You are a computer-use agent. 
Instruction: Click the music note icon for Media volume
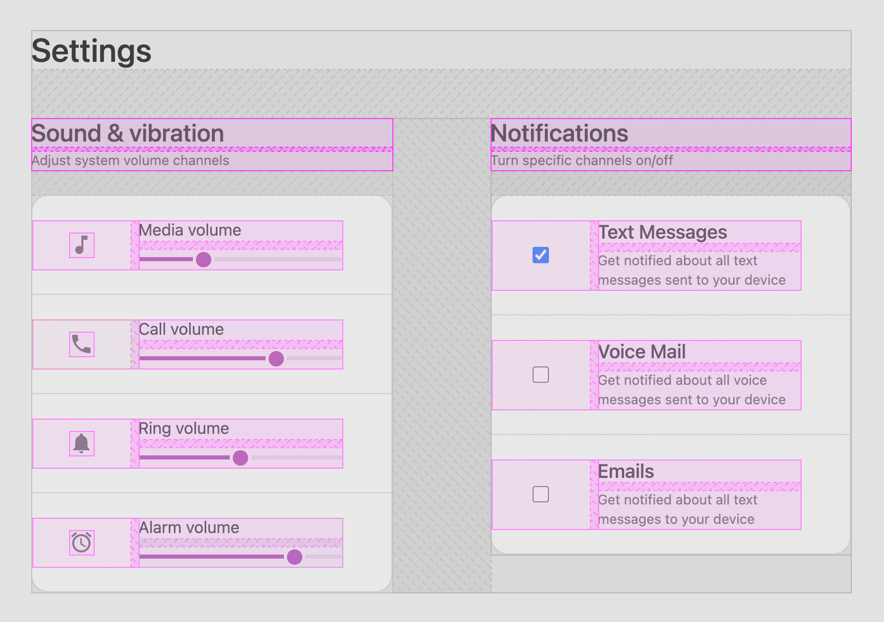point(81,245)
